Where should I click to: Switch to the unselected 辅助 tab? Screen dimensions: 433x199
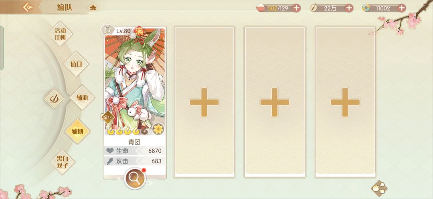coord(82,98)
